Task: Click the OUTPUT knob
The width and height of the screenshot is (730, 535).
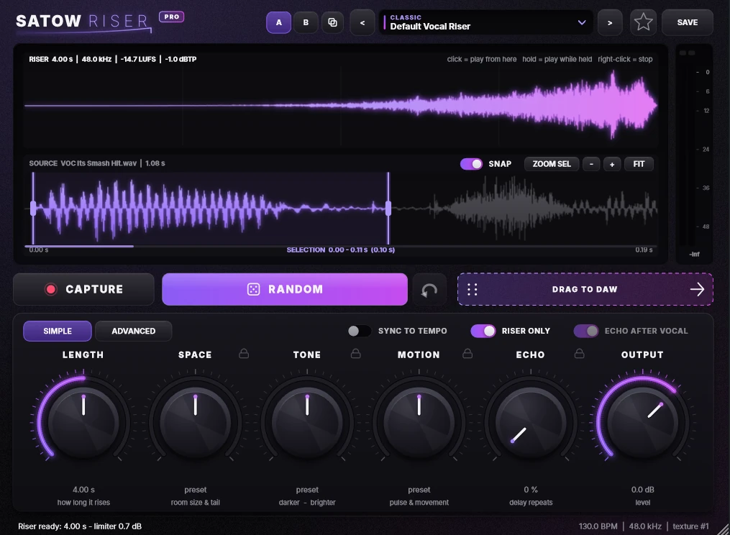Action: (x=642, y=423)
